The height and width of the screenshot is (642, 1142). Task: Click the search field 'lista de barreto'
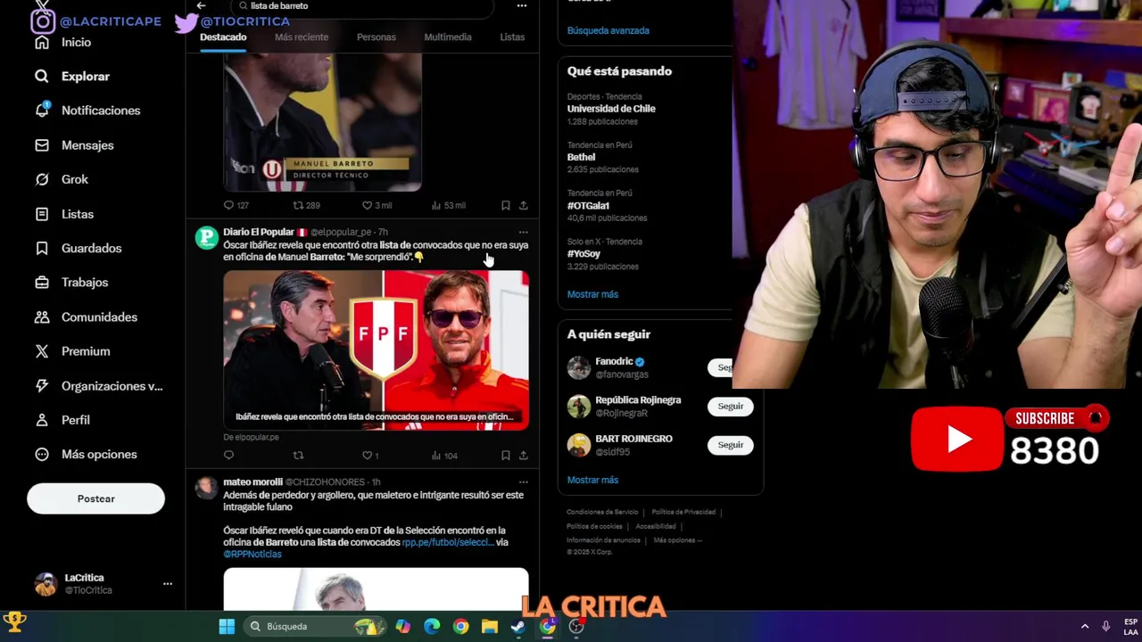click(x=361, y=6)
